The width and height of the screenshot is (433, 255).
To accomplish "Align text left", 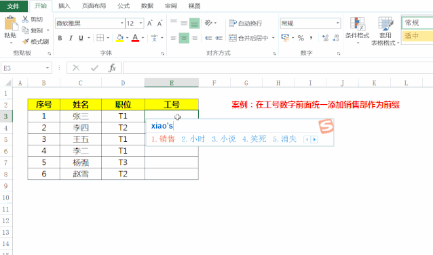I will (174, 38).
